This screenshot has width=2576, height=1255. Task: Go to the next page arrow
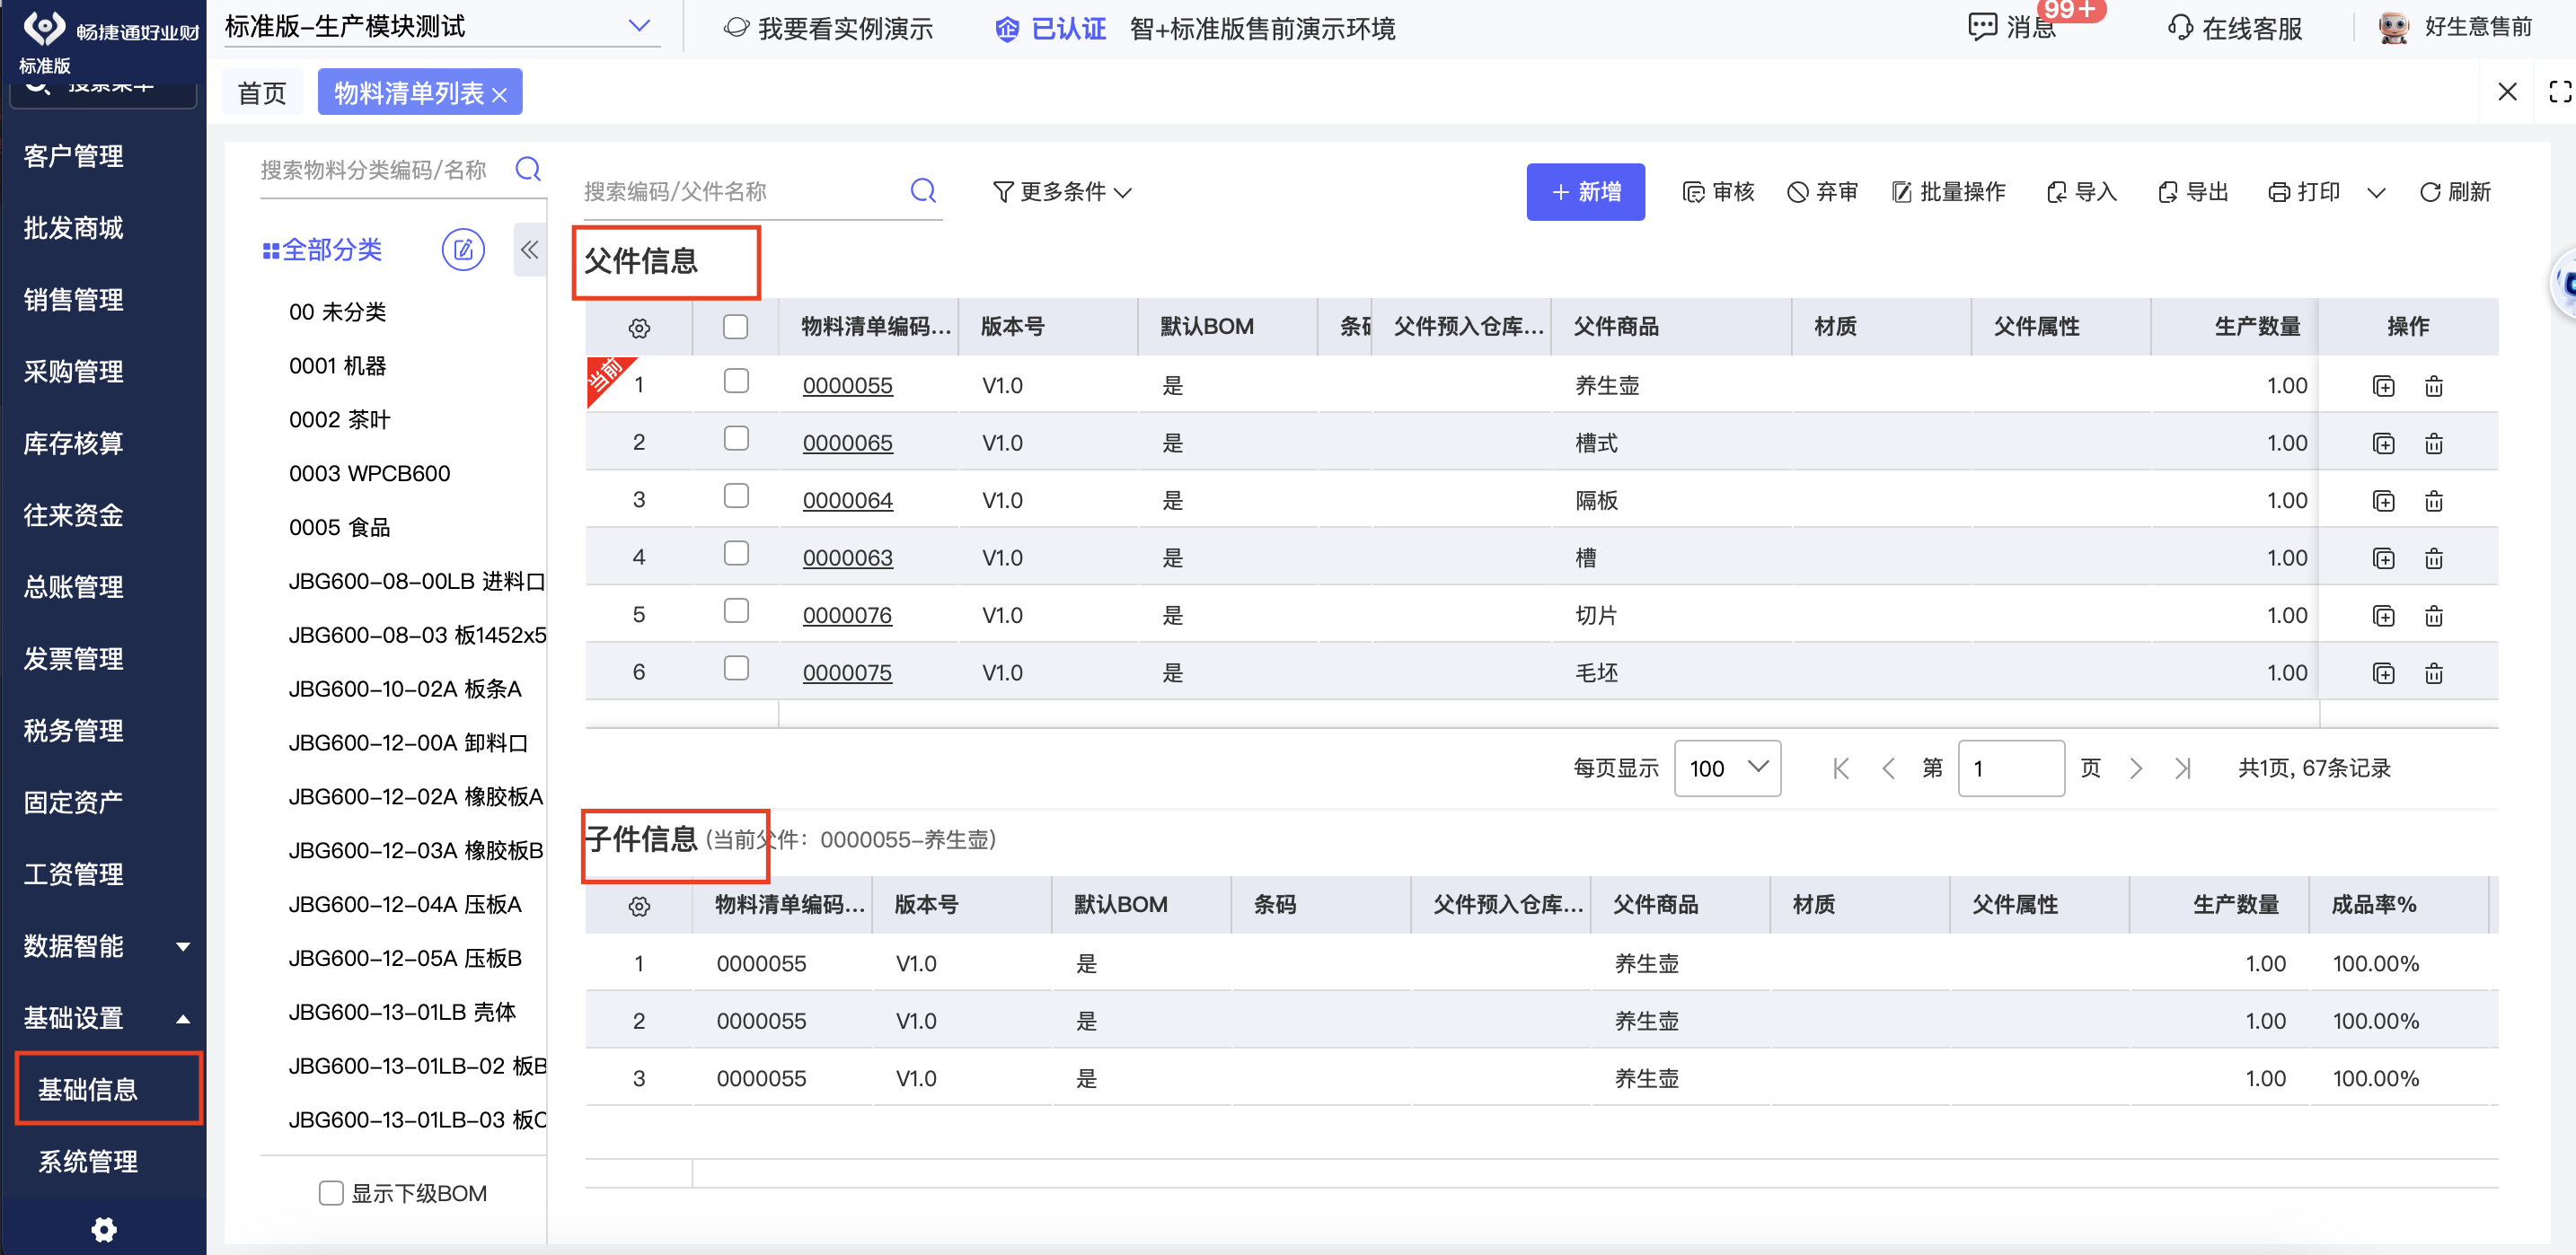(2135, 768)
